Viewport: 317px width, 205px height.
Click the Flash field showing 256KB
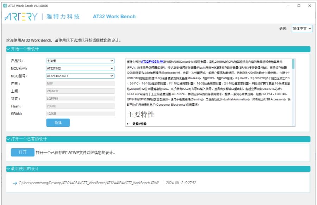80,106
